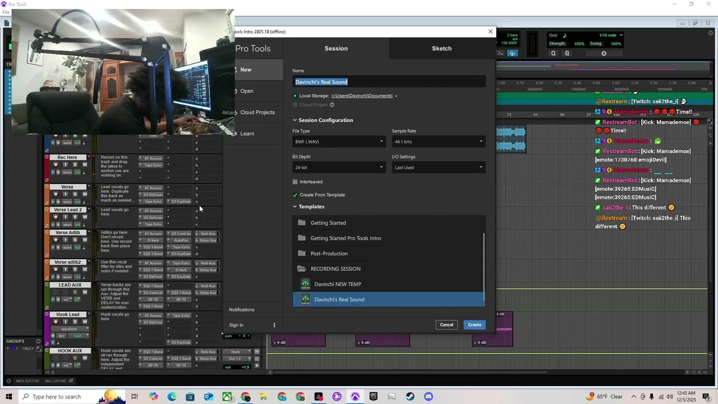The width and height of the screenshot is (718, 404).
Task: Click the Cloud Project help icon
Action: point(332,105)
